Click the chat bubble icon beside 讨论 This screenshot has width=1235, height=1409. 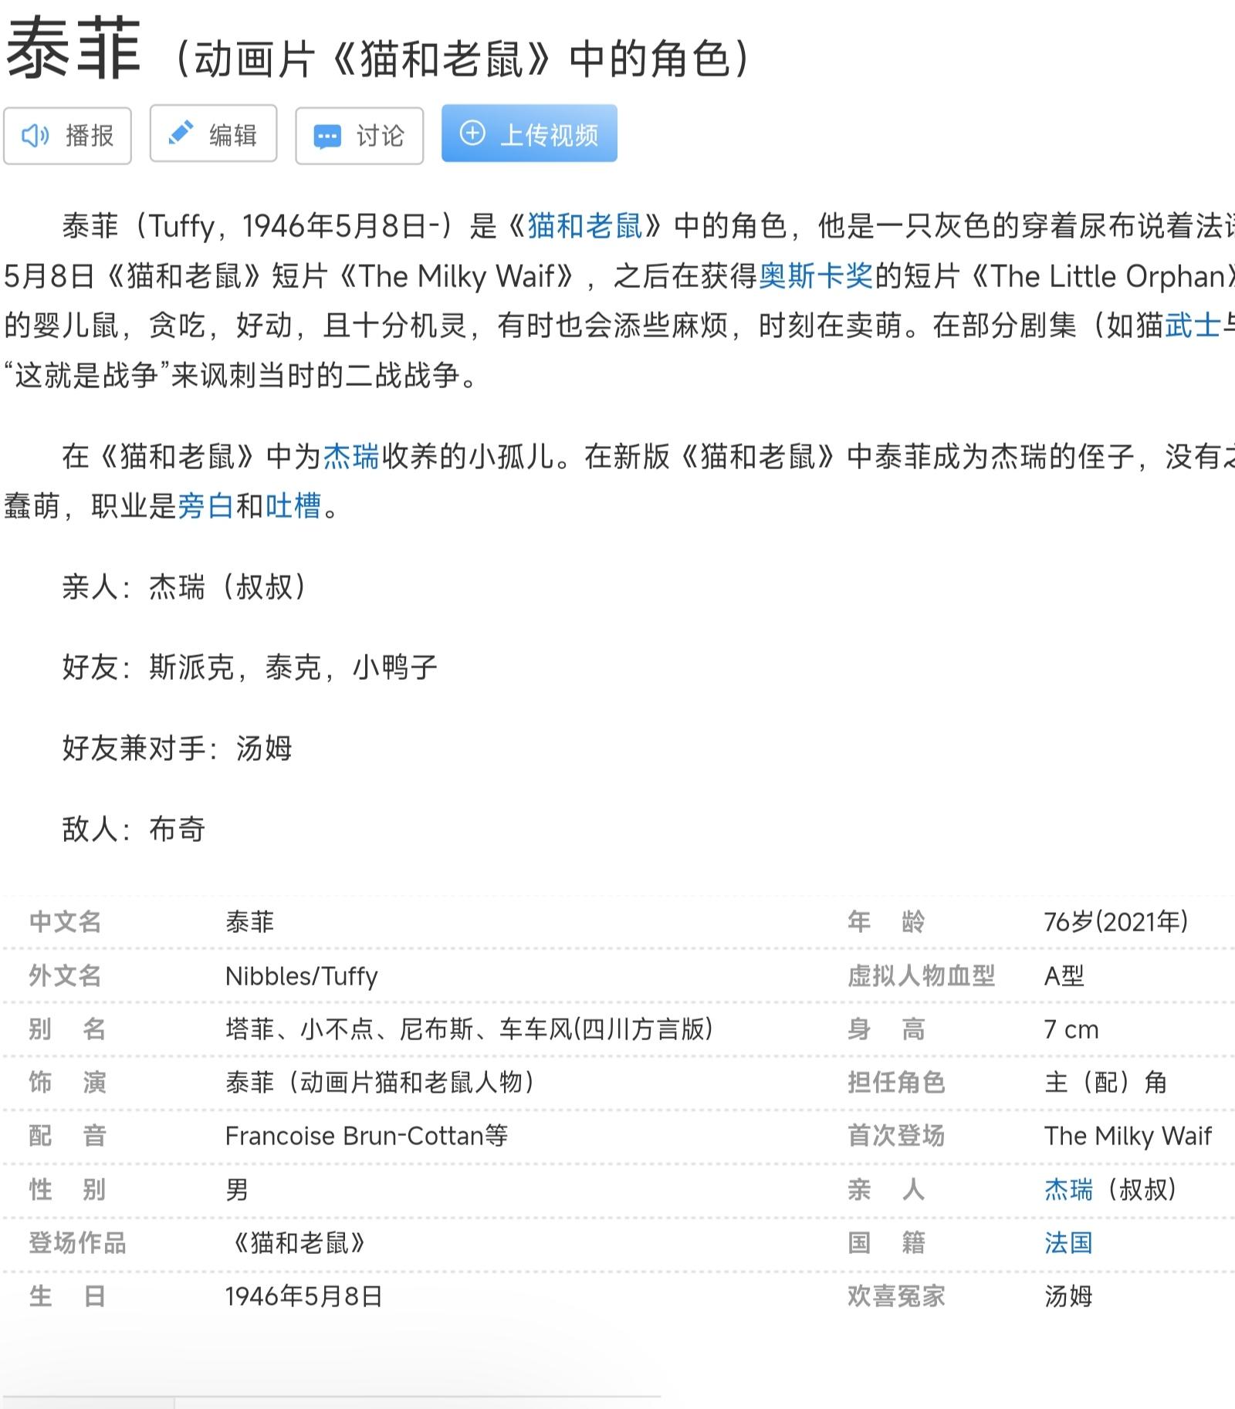click(327, 137)
